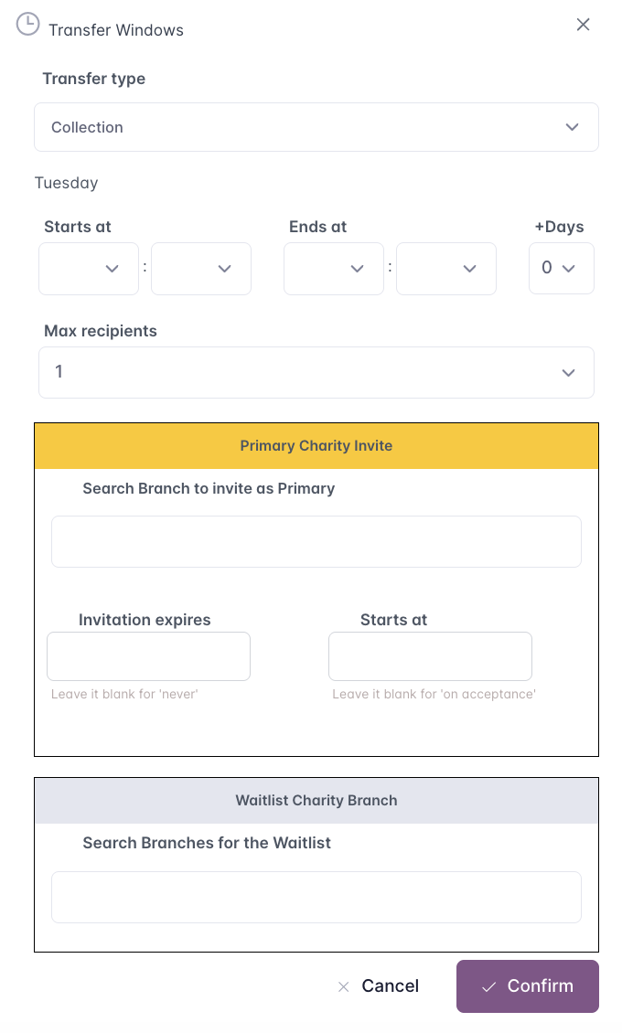Click the Search Branches for the Waitlist field
This screenshot has height=1033, width=622.
point(316,897)
